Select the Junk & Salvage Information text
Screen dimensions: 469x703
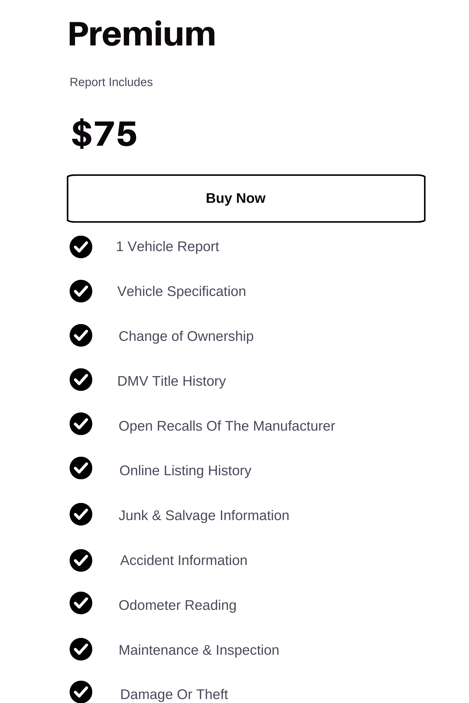[x=204, y=516]
